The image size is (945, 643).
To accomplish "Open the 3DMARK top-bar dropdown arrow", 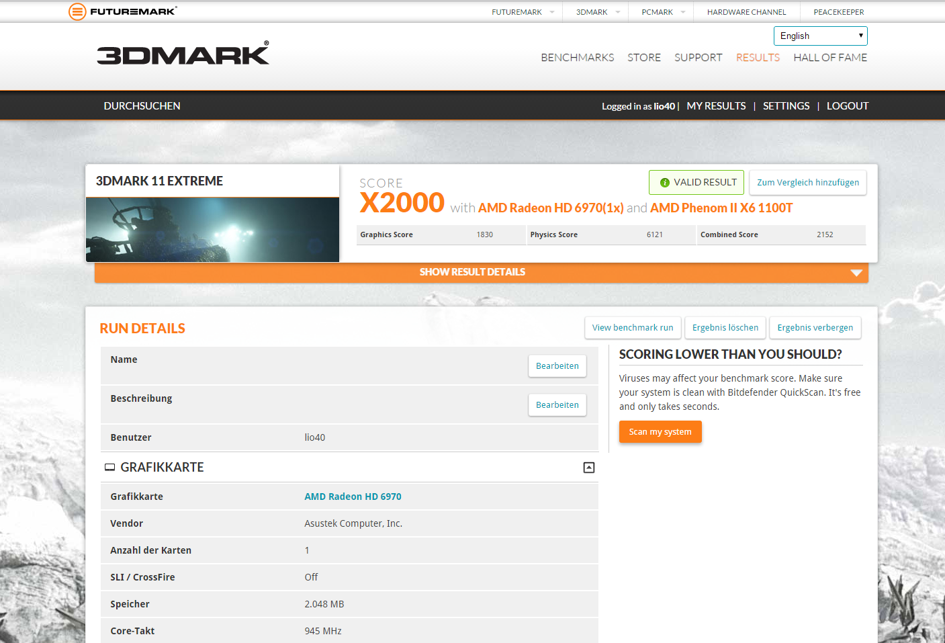I will tap(618, 12).
